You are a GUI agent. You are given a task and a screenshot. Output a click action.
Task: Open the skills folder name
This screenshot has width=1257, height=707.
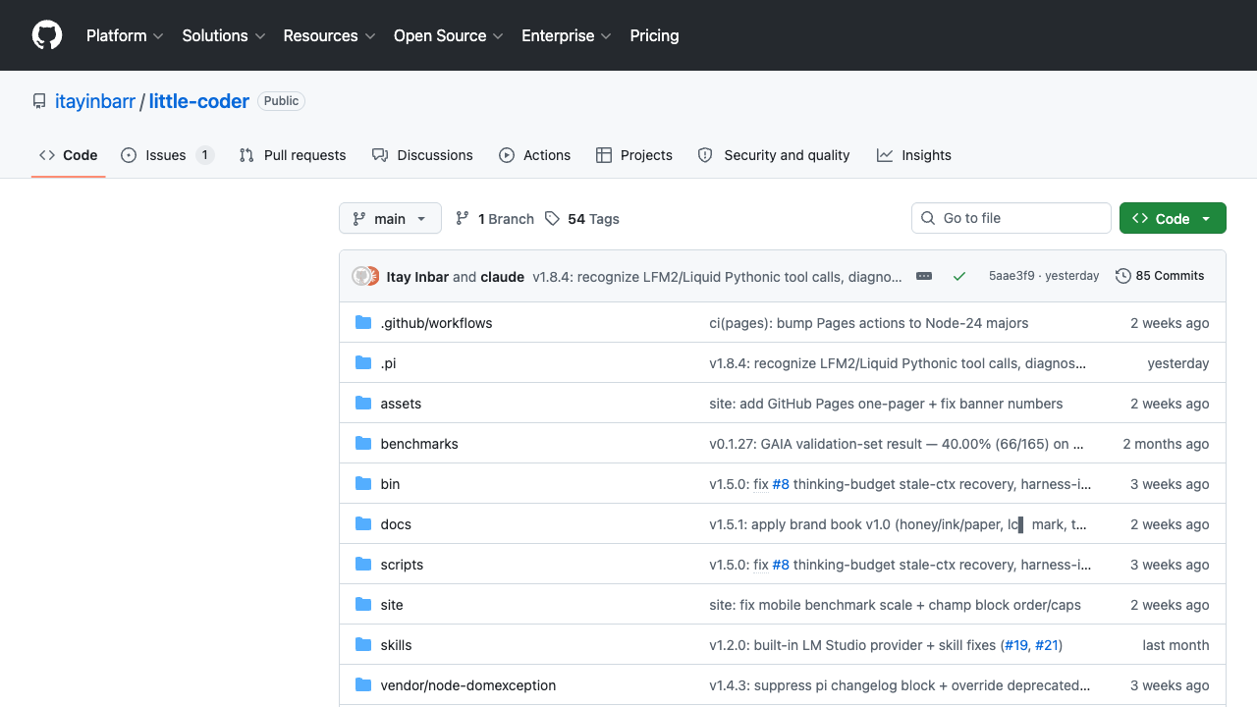click(x=396, y=645)
